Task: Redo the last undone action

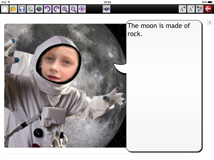Action: [56, 9]
